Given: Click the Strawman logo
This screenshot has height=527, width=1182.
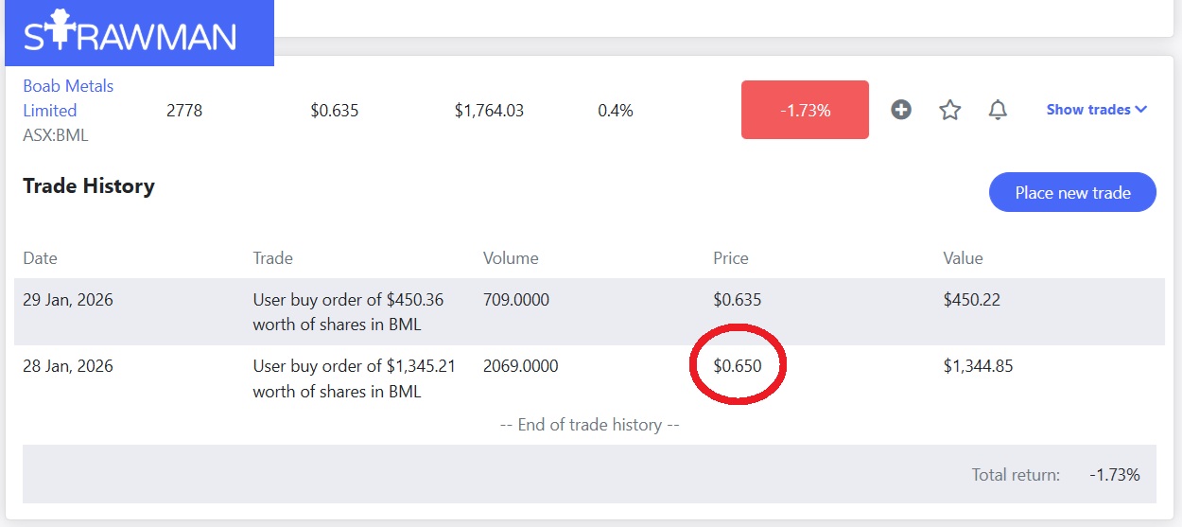Looking at the screenshot, I should 130,34.
